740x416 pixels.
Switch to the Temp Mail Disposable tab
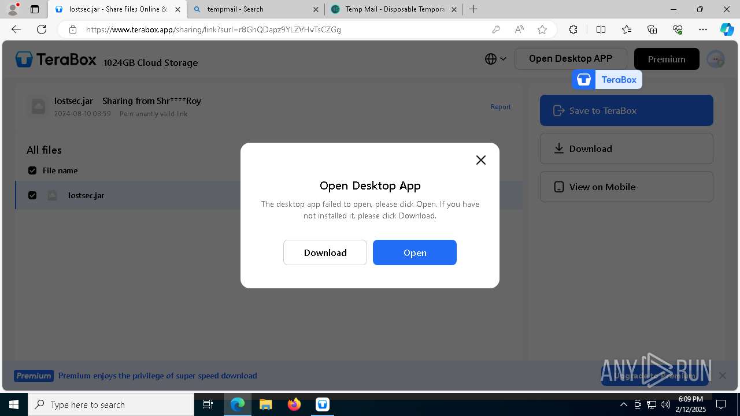[394, 9]
